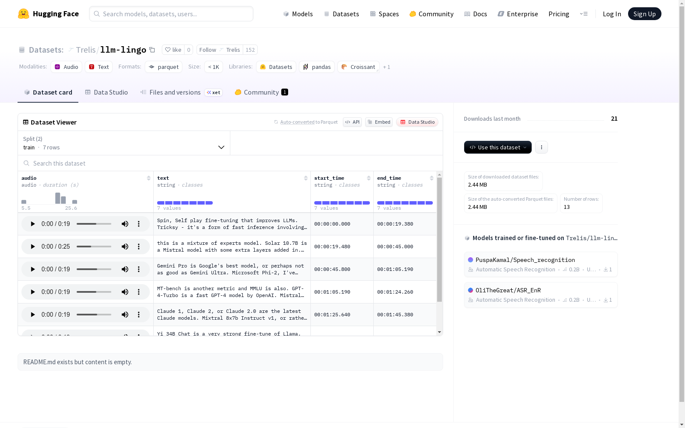Image resolution: width=685 pixels, height=428 pixels.
Task: Seek audio progress in Spin, Self play row
Action: pos(94,224)
